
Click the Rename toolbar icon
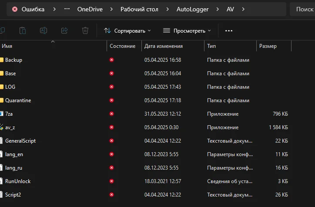[x=44, y=30]
